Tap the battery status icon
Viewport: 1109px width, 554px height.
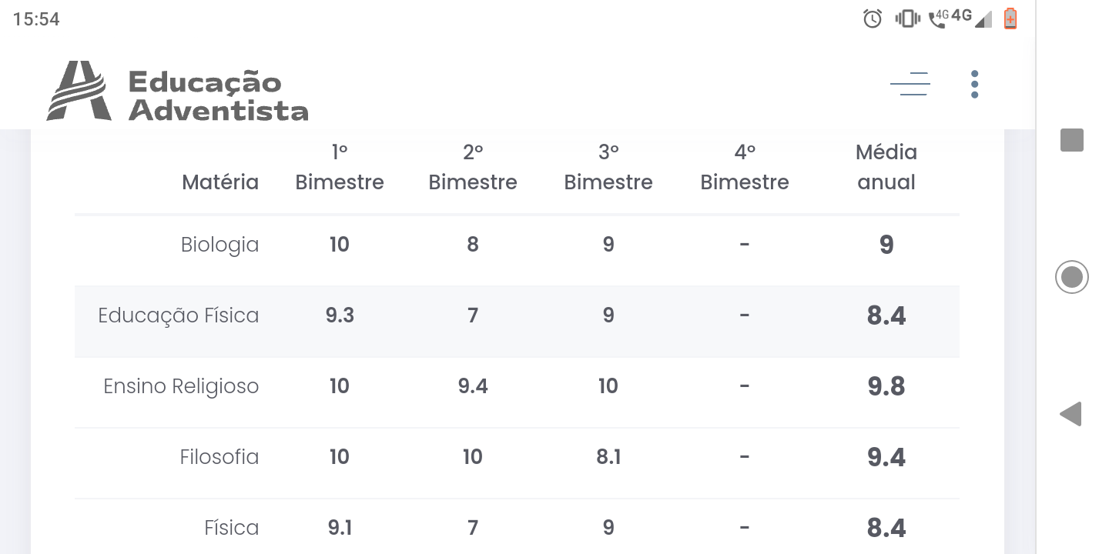coord(1010,18)
